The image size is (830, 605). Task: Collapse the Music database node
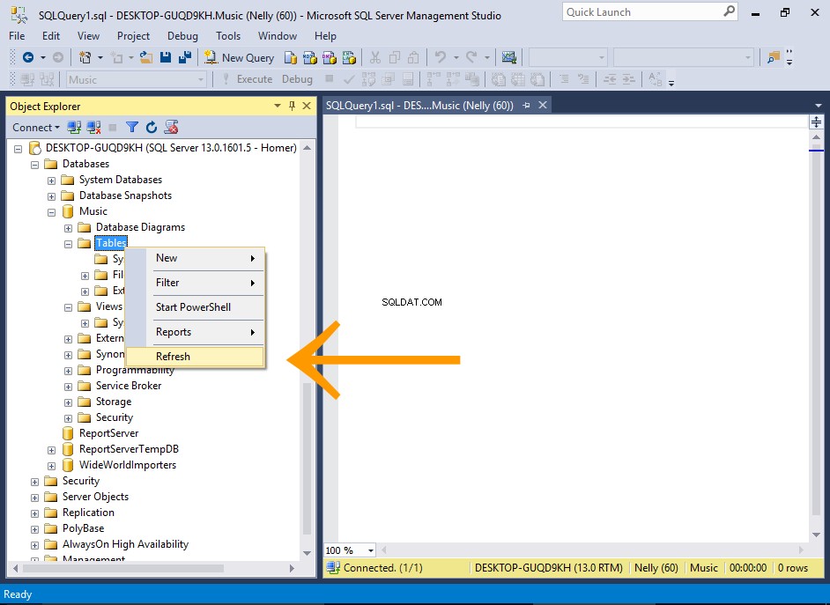pos(51,212)
